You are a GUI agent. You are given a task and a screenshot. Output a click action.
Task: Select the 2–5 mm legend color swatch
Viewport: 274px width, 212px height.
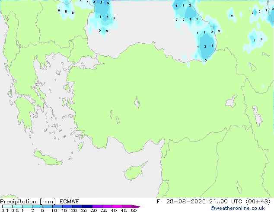coord(37,206)
